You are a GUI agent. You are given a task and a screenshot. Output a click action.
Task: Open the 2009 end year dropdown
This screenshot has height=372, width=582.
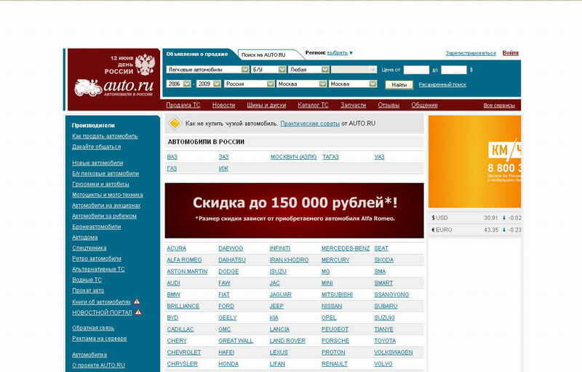(209, 84)
